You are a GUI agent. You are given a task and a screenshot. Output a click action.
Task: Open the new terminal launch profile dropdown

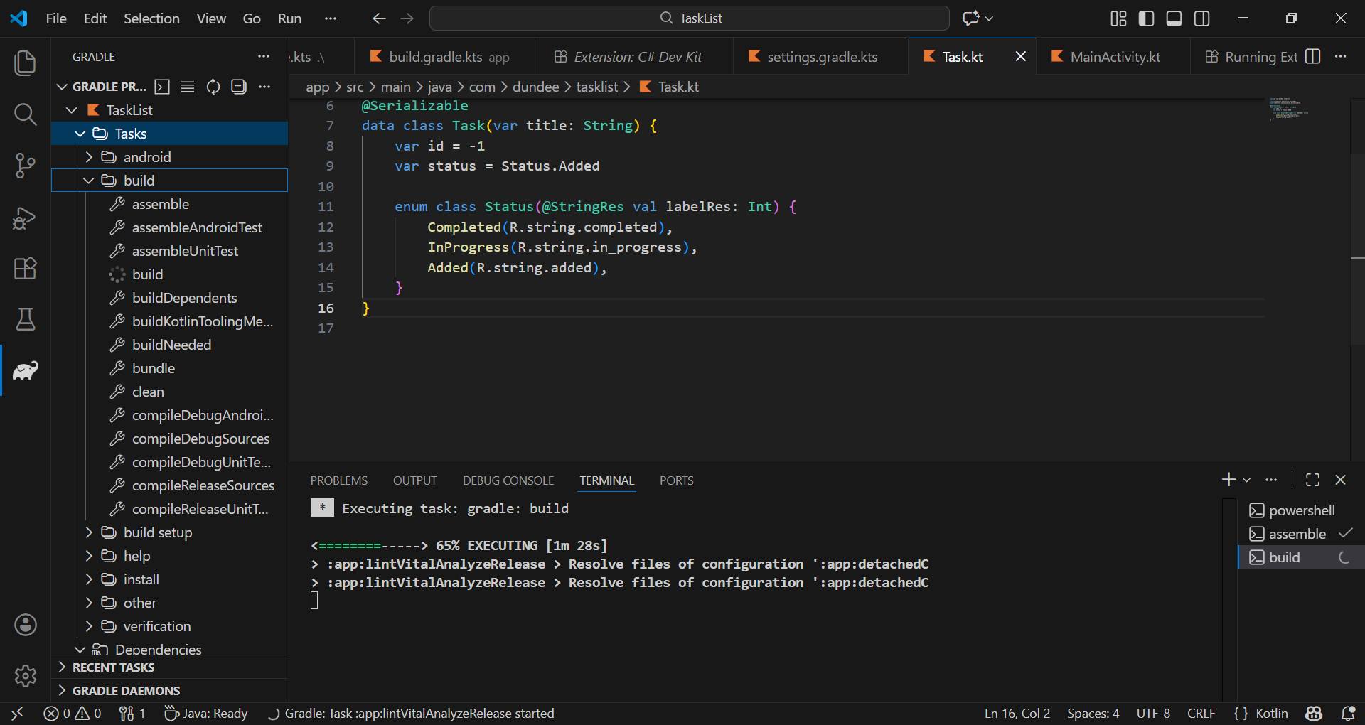(x=1246, y=480)
